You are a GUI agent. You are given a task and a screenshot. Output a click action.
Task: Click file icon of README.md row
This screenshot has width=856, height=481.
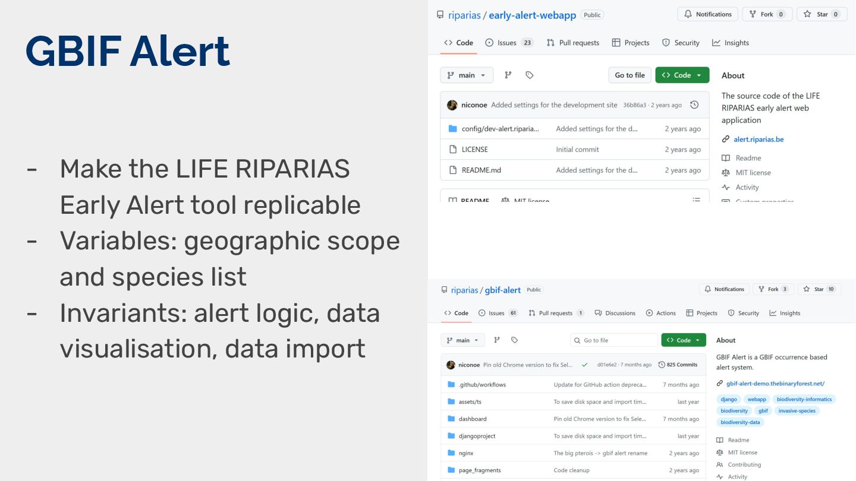pos(452,170)
